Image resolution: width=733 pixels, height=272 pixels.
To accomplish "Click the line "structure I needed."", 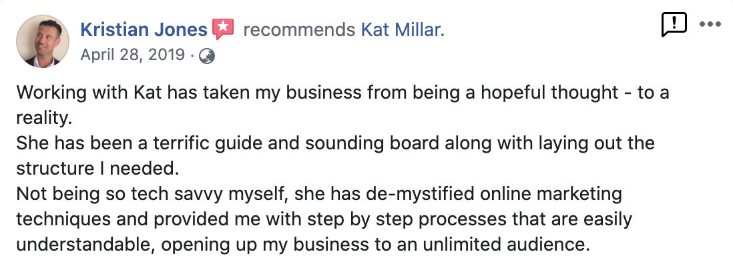I will 97,169.
